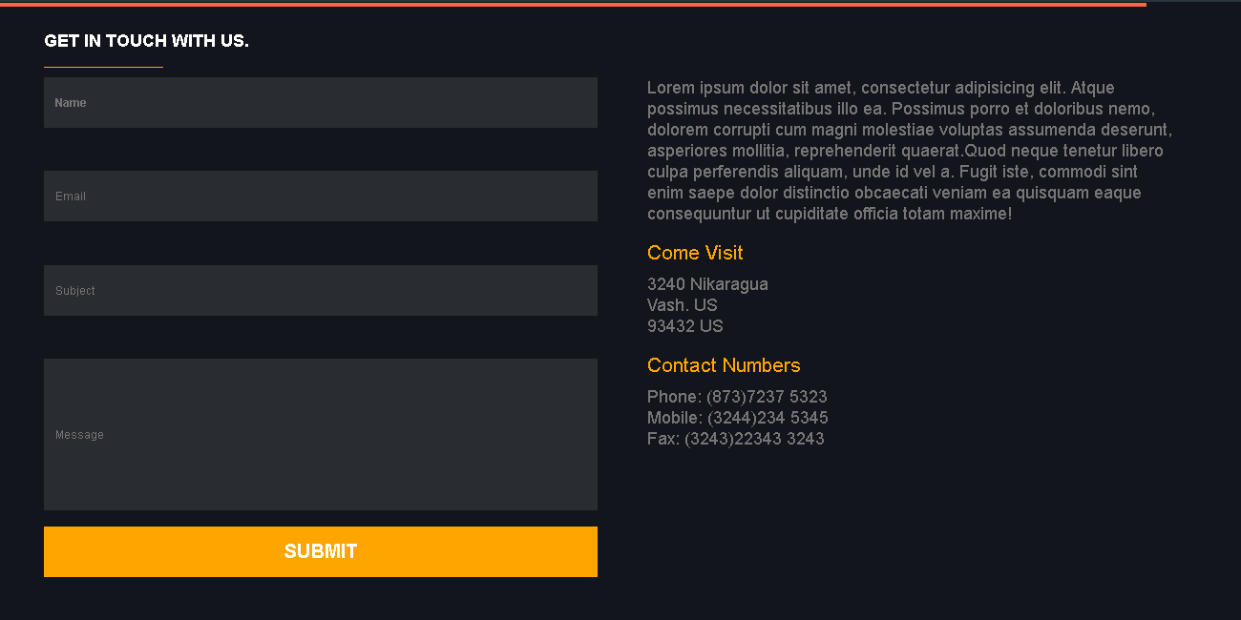Click the Mobile number line

pyautogui.click(x=737, y=418)
